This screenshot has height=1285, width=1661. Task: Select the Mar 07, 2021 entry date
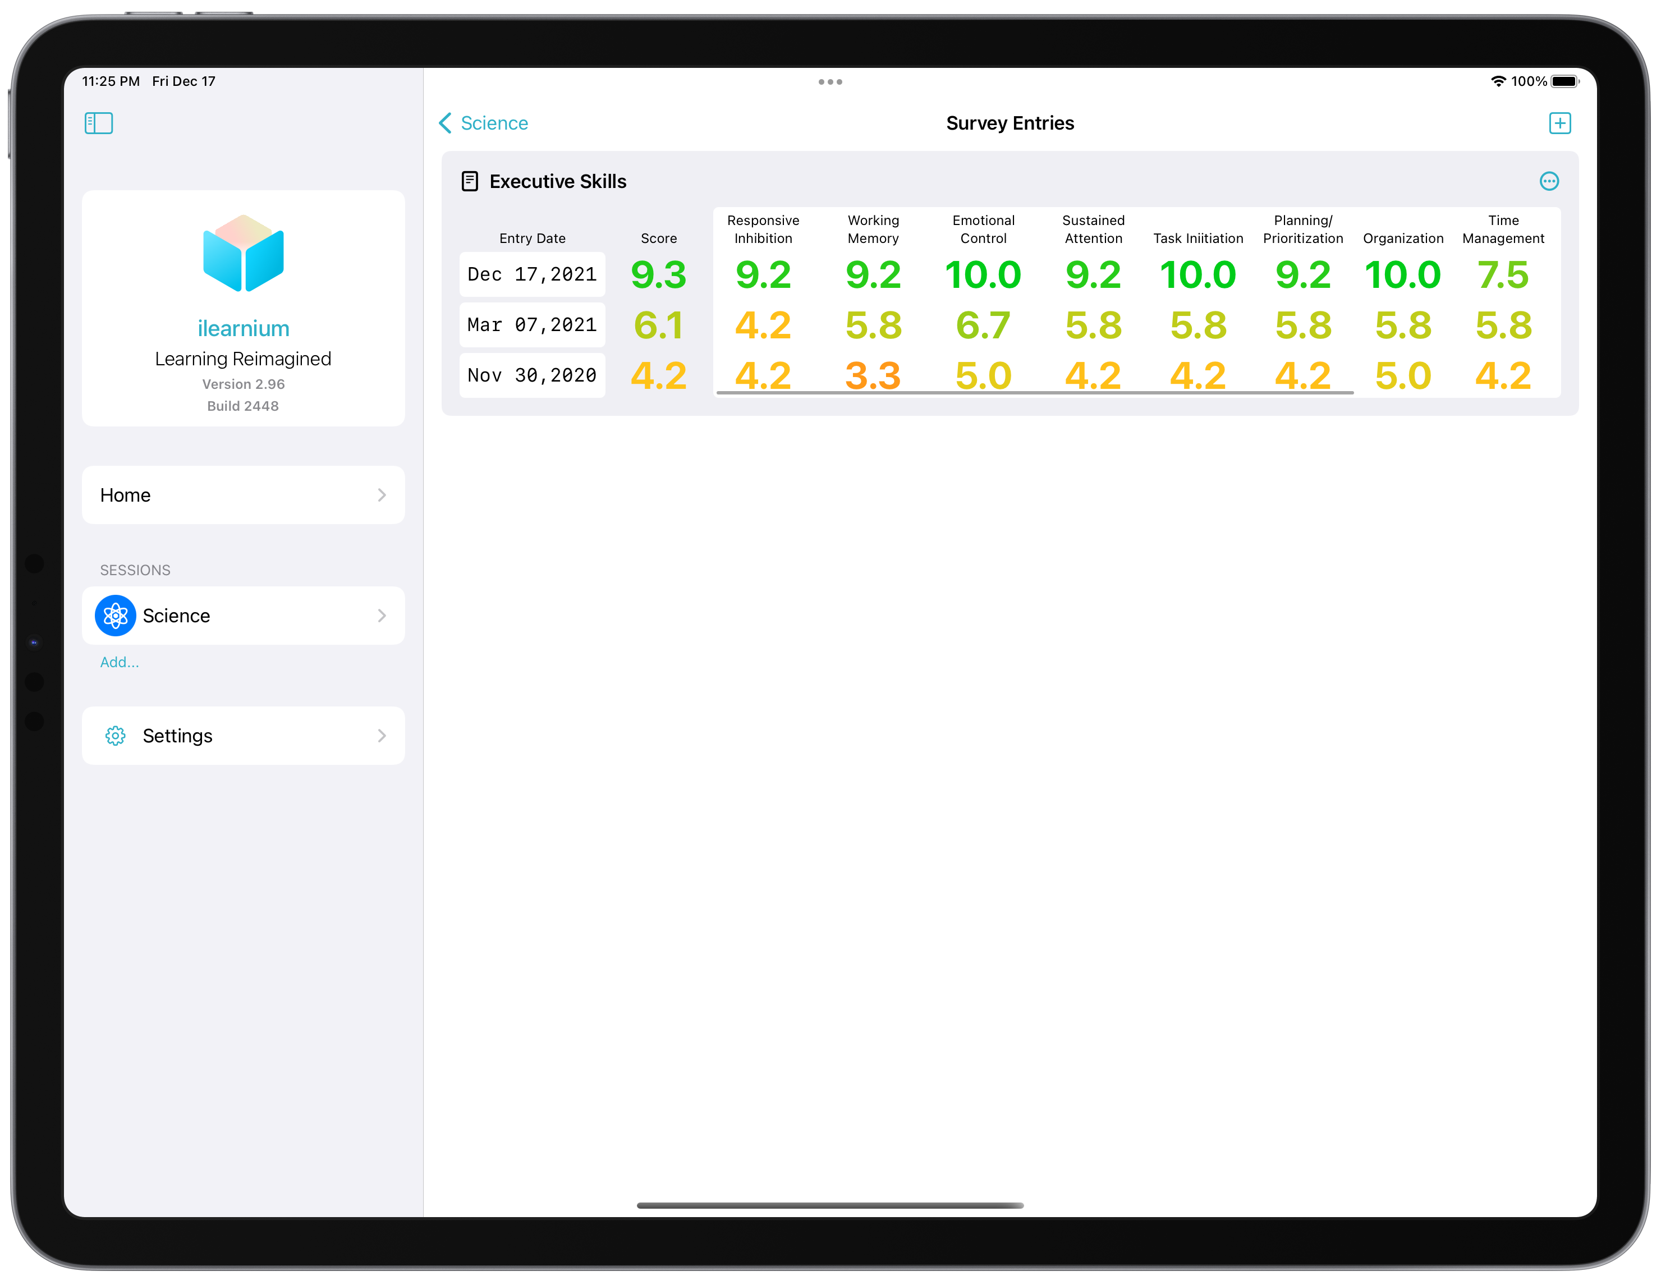[x=531, y=325]
